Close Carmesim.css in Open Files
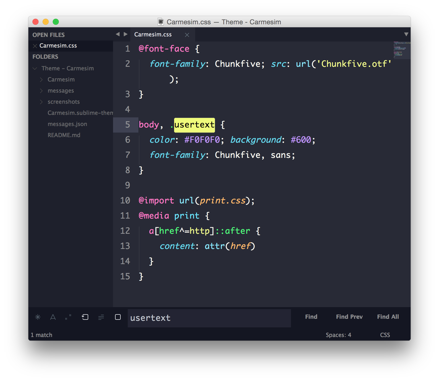The image size is (439, 381). 35,46
